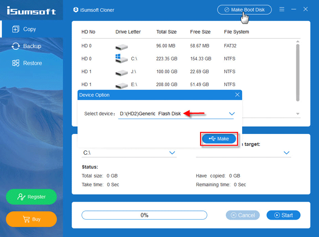Click the Remaining time: 0 Sec text

pyautogui.click(x=221, y=185)
